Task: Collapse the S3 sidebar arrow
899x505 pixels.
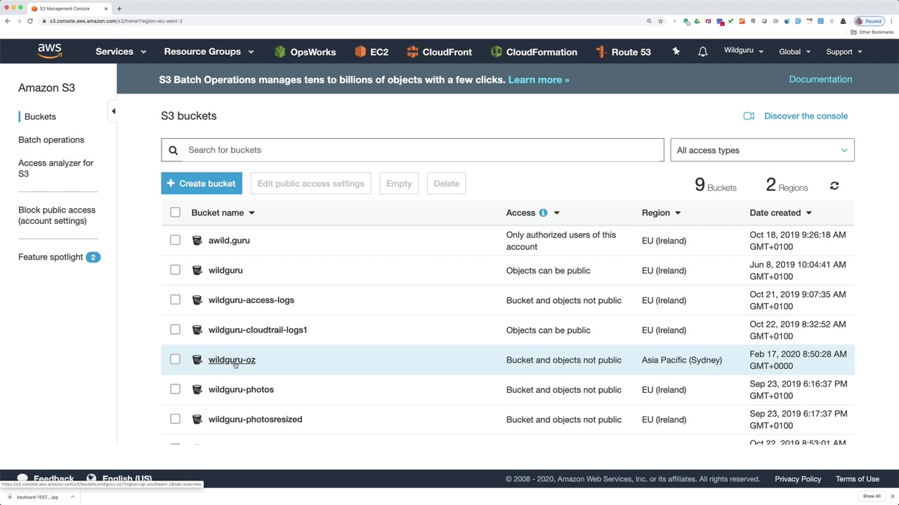Action: tap(114, 111)
